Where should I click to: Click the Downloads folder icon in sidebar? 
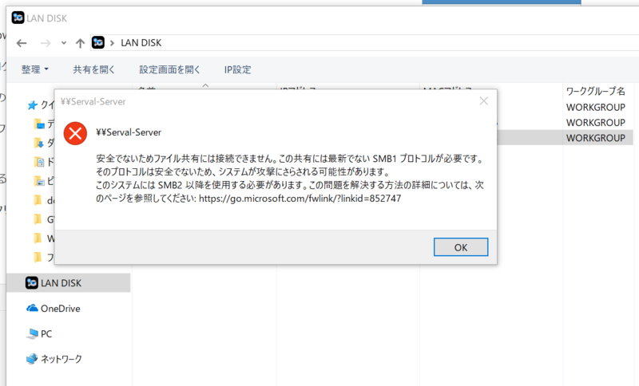click(38, 143)
